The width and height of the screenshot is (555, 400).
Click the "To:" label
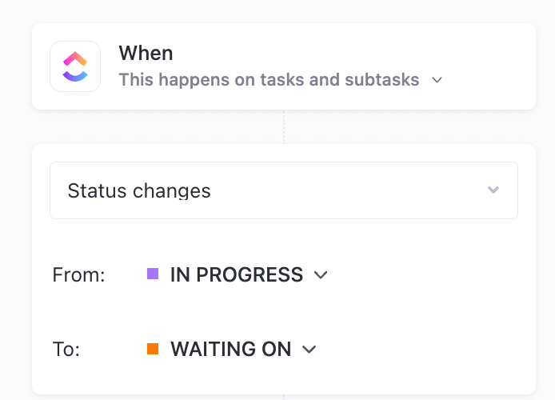tap(68, 350)
